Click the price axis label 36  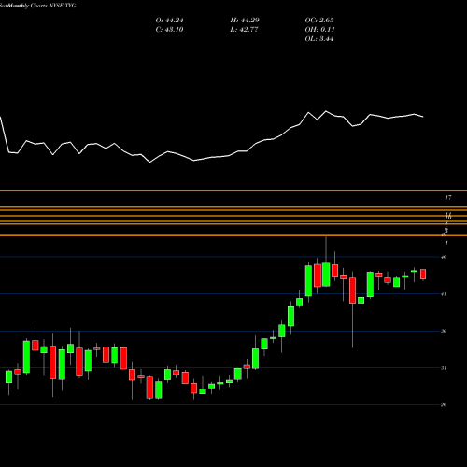click(x=444, y=331)
